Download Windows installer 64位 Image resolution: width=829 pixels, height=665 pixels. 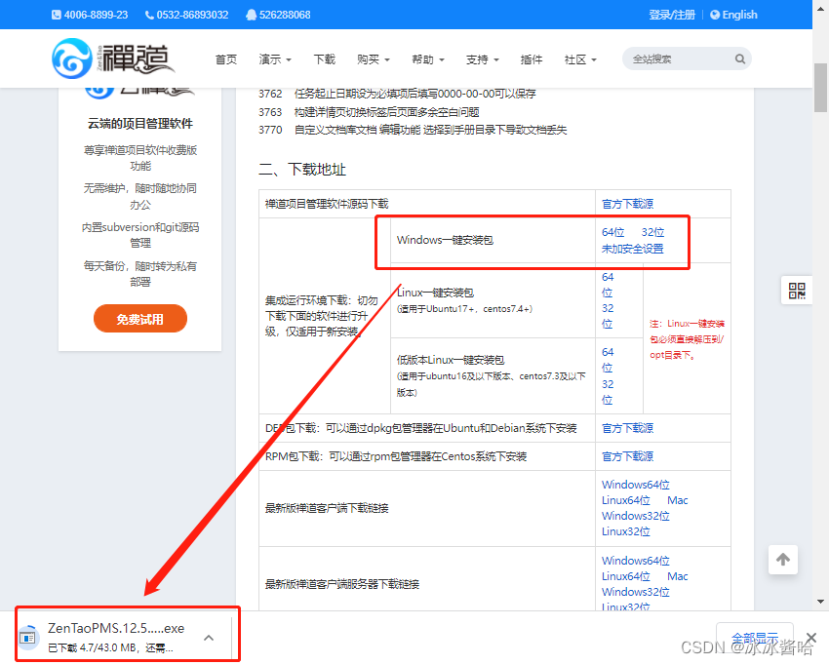click(x=612, y=232)
